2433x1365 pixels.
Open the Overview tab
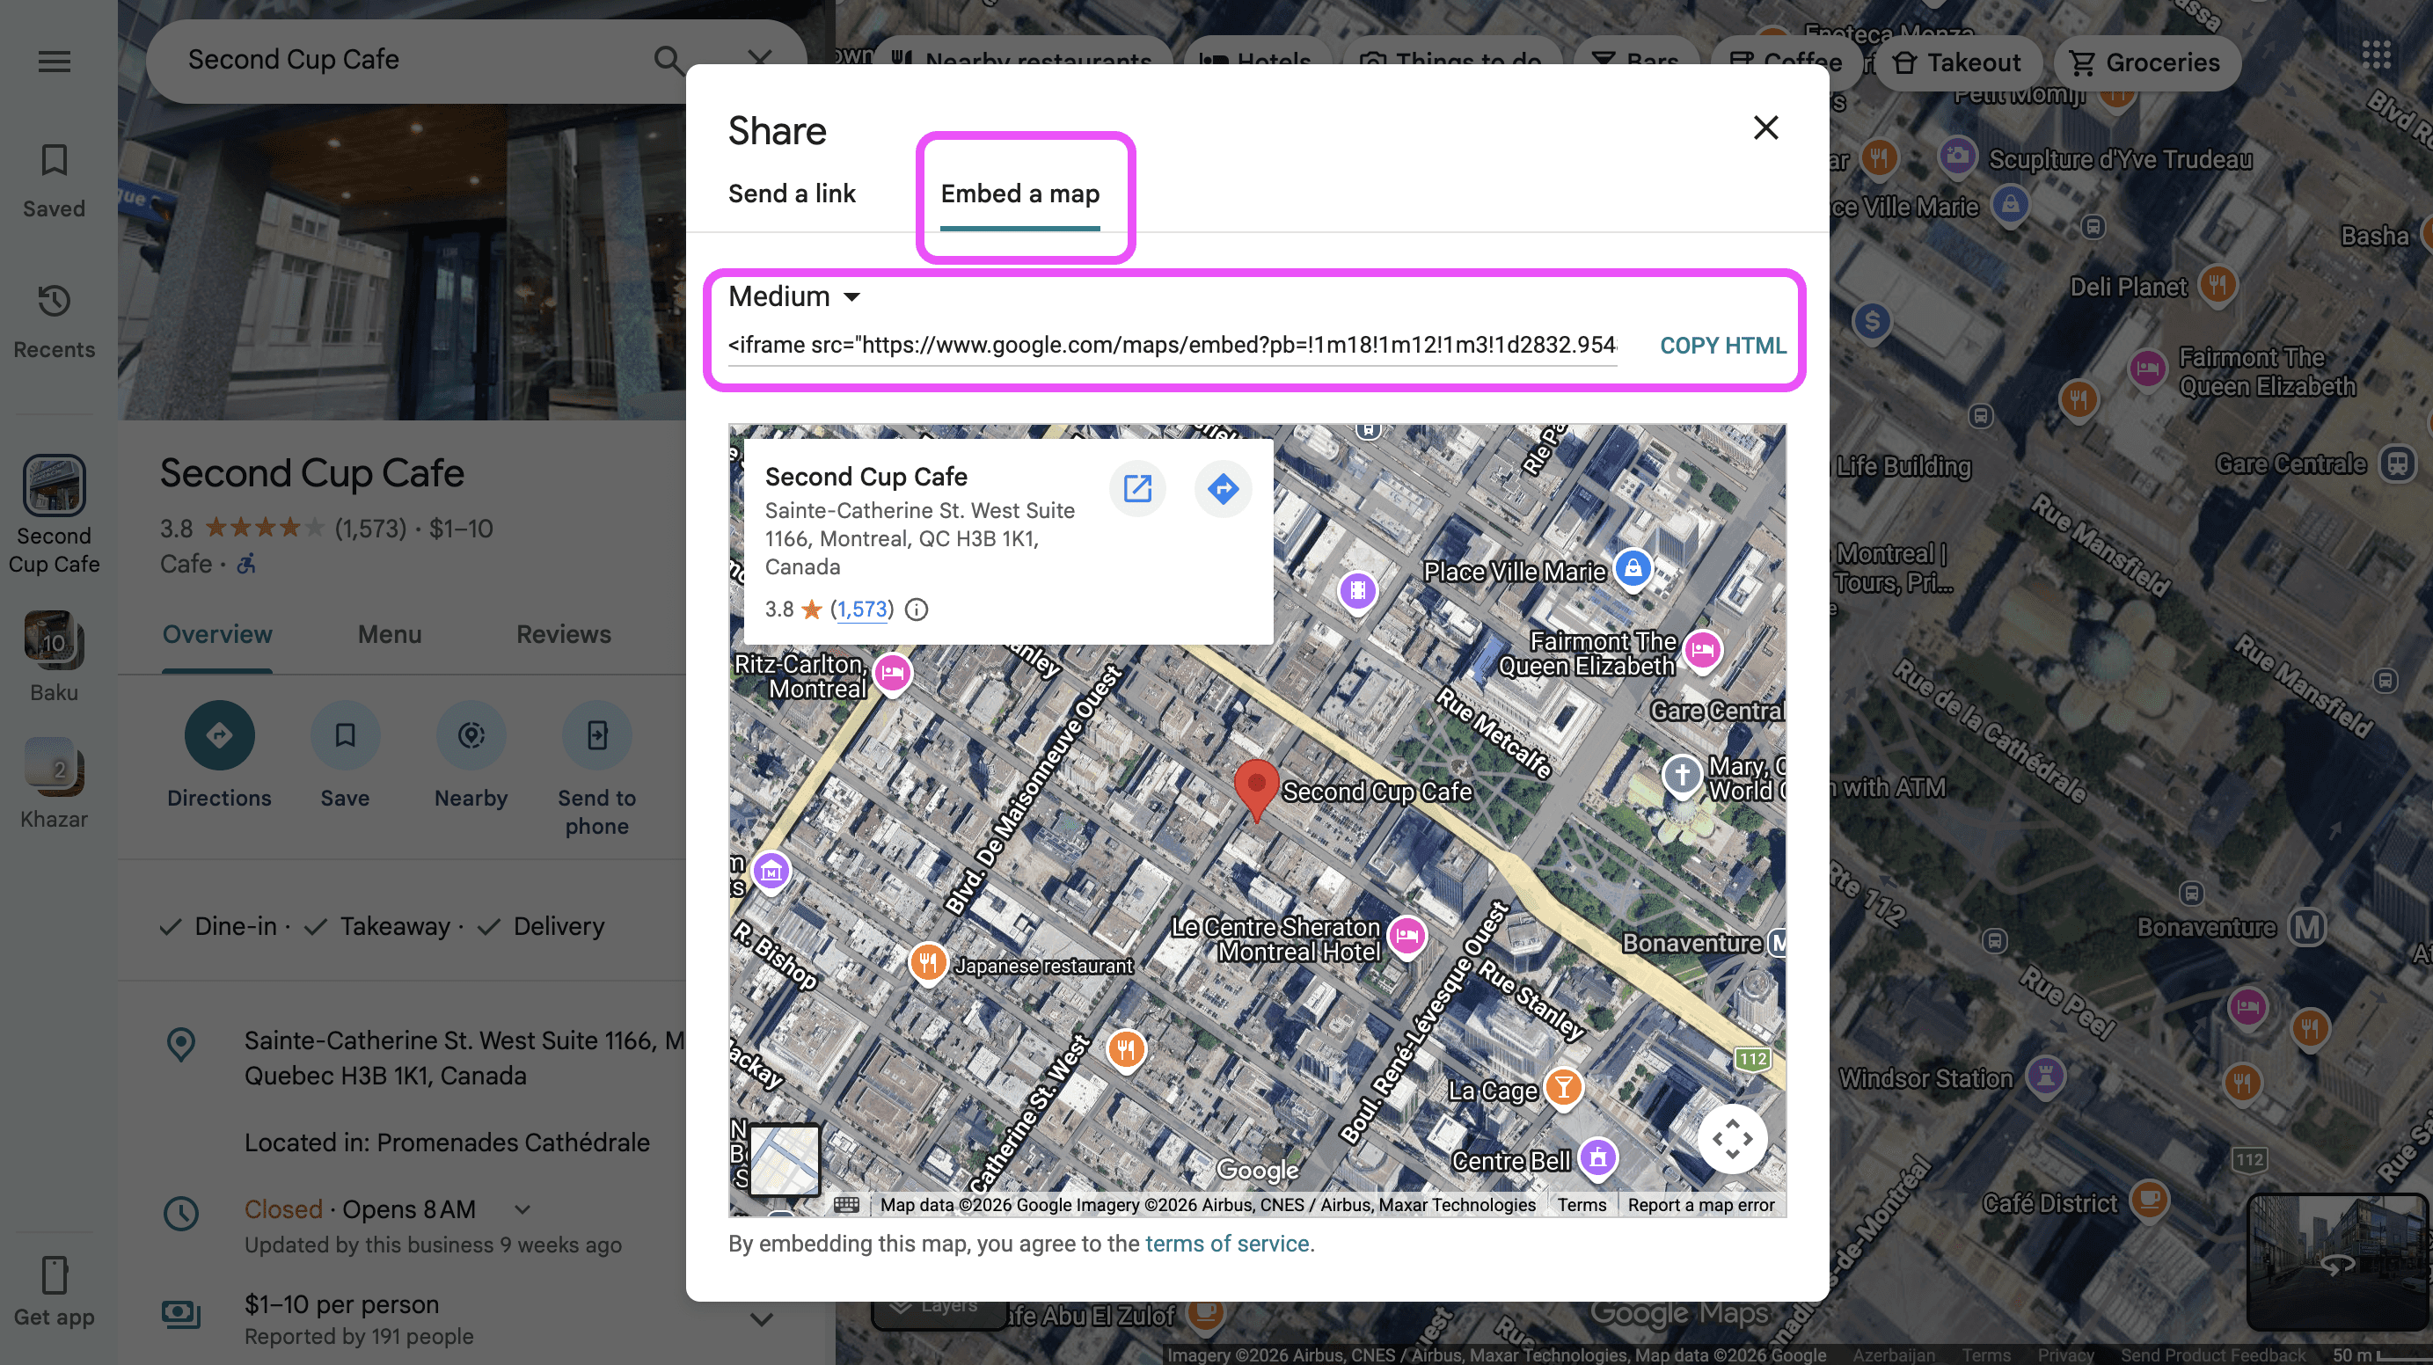(217, 635)
